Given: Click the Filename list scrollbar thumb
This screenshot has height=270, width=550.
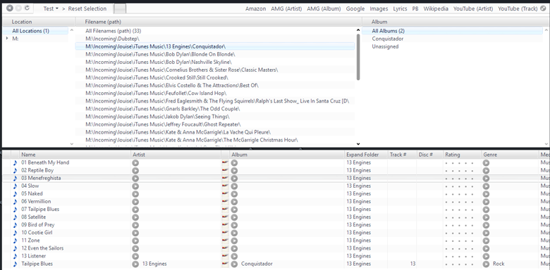Looking at the screenshot, I should 358,57.
